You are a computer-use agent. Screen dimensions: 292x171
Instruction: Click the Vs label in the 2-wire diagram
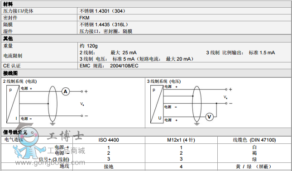click(x=82, y=104)
